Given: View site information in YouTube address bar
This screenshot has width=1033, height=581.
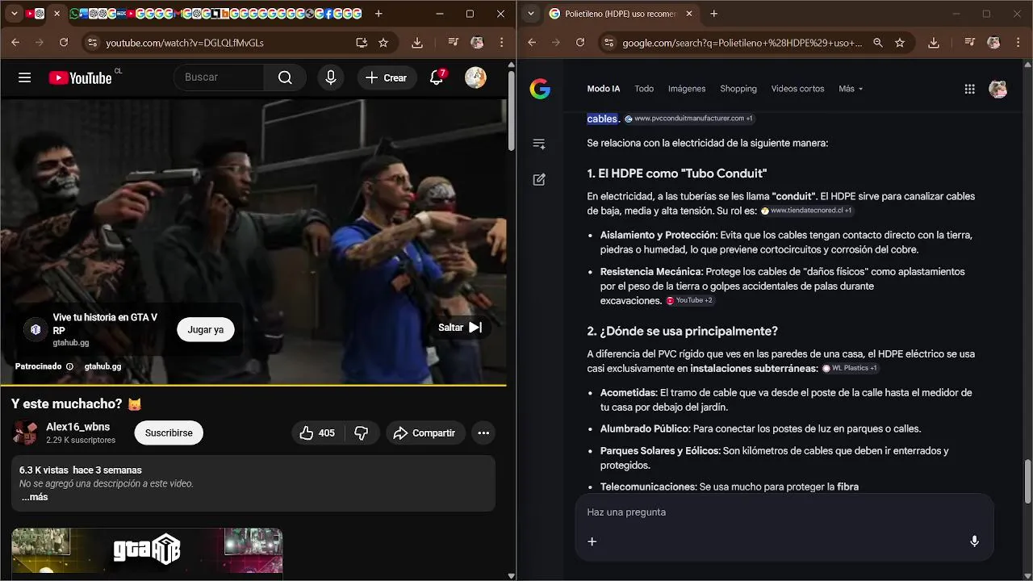Looking at the screenshot, I should point(92,43).
